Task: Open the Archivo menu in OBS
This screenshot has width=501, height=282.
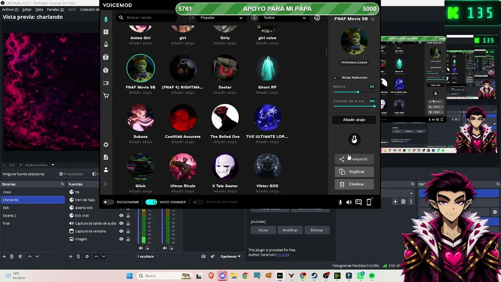Action: (x=10, y=9)
